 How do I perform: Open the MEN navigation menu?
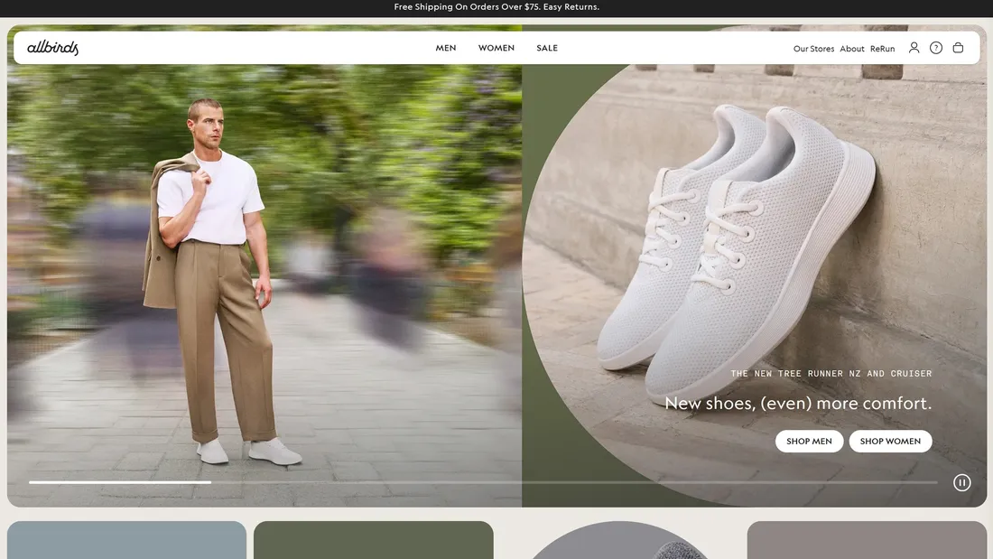pyautogui.click(x=445, y=48)
